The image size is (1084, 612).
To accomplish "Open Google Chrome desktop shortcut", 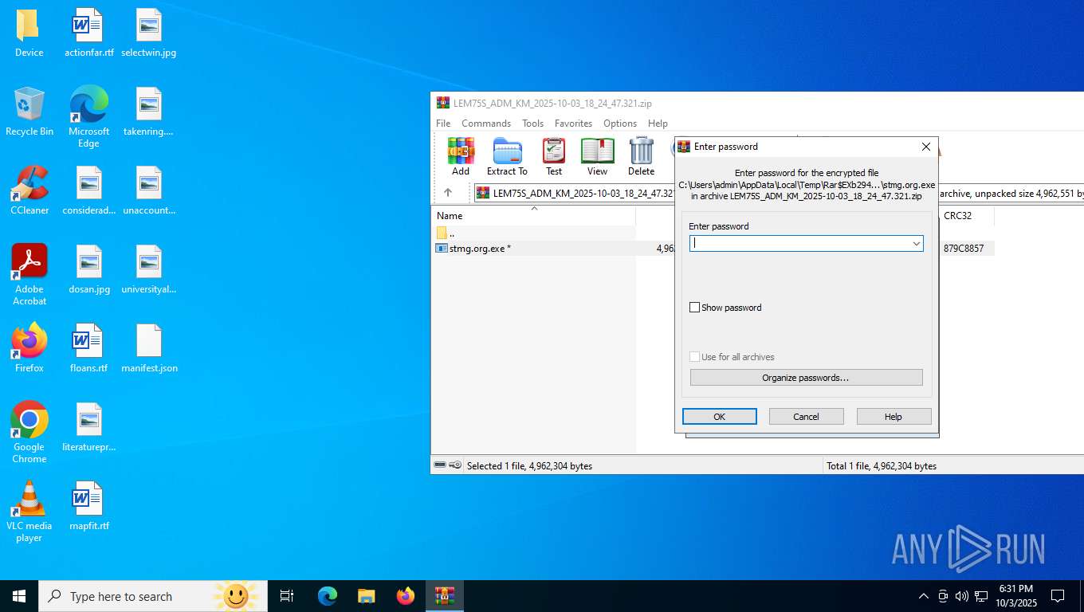I will 29,433.
